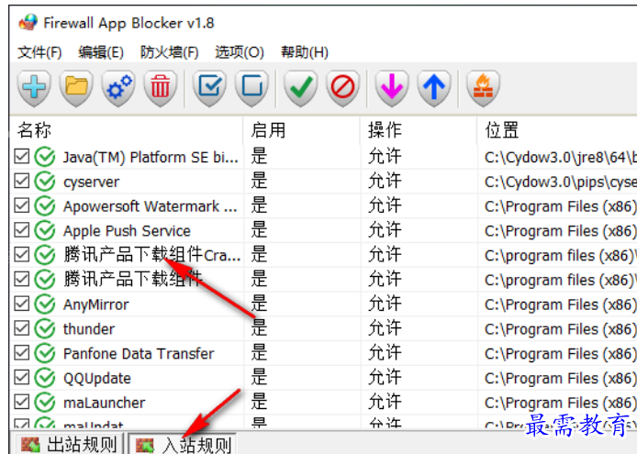Screen dimensions: 637x454
Task: Select the Apowersoft Watermark entry
Action: click(150, 206)
